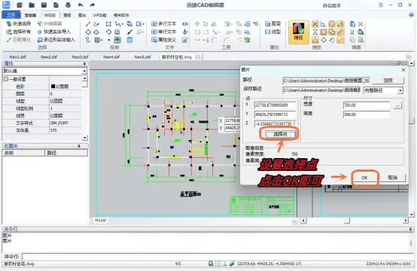Click the 选择点 button in dialog
Image resolution: width=417 pixels, height=271 pixels.
(x=280, y=134)
